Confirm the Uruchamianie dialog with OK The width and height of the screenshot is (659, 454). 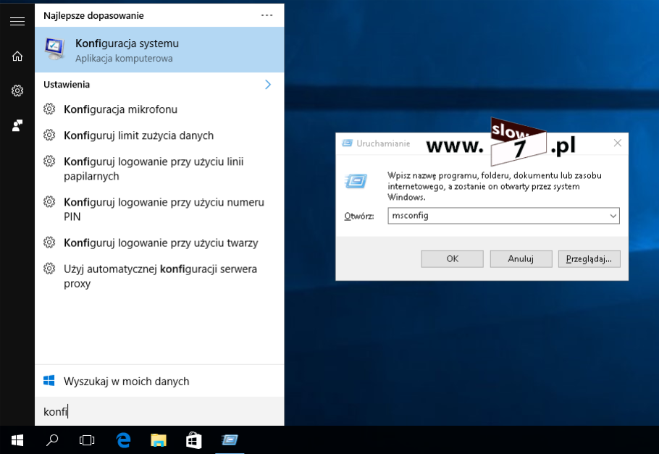click(x=452, y=259)
